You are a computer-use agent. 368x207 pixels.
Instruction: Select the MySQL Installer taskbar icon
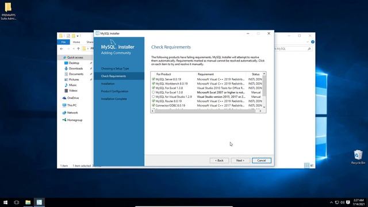[x=39, y=202]
